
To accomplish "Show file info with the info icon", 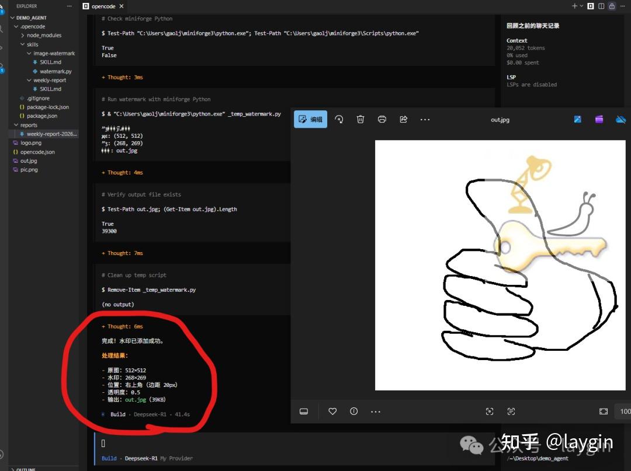I will click(x=353, y=411).
